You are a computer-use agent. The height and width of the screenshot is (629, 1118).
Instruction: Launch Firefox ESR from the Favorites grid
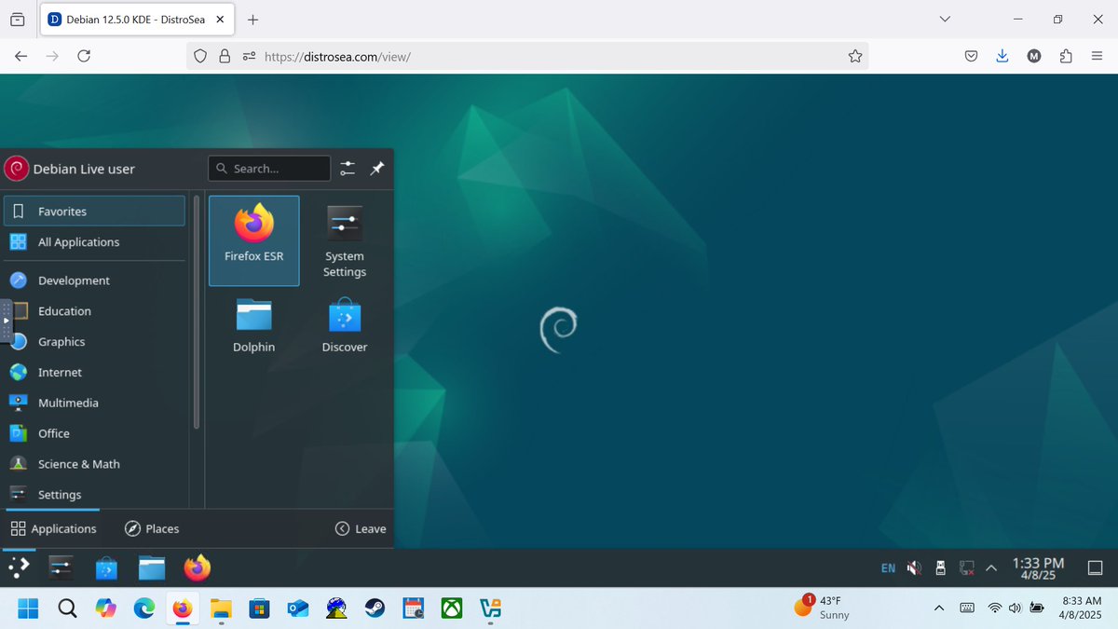(254, 240)
